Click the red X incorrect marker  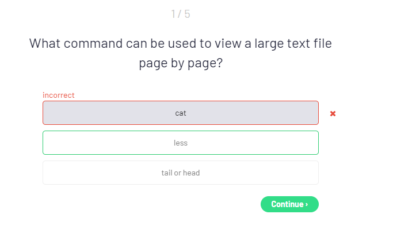[333, 113]
